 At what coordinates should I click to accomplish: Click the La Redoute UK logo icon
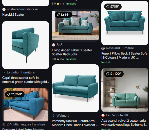(103, 115)
